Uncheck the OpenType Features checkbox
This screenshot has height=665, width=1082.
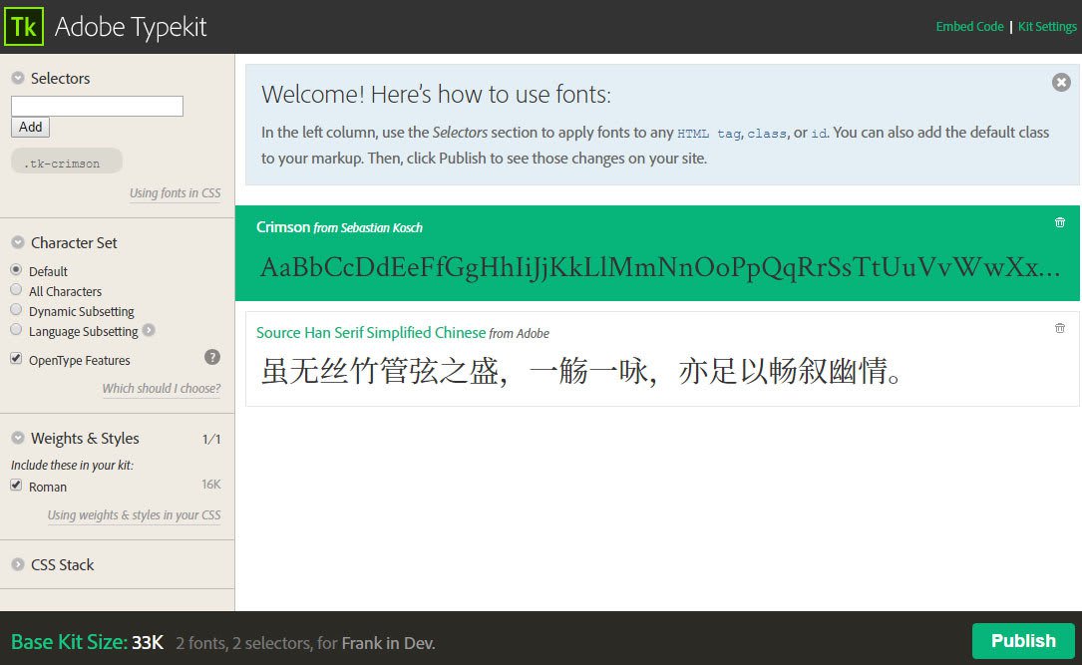(x=14, y=360)
